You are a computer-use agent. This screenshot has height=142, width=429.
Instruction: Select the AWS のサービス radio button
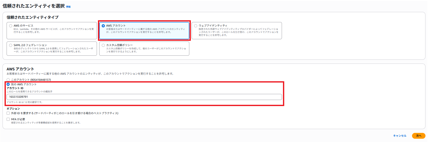(x=11, y=26)
